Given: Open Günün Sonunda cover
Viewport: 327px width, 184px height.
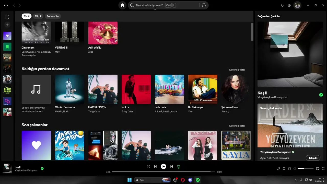Looking at the screenshot, I should click(69, 89).
